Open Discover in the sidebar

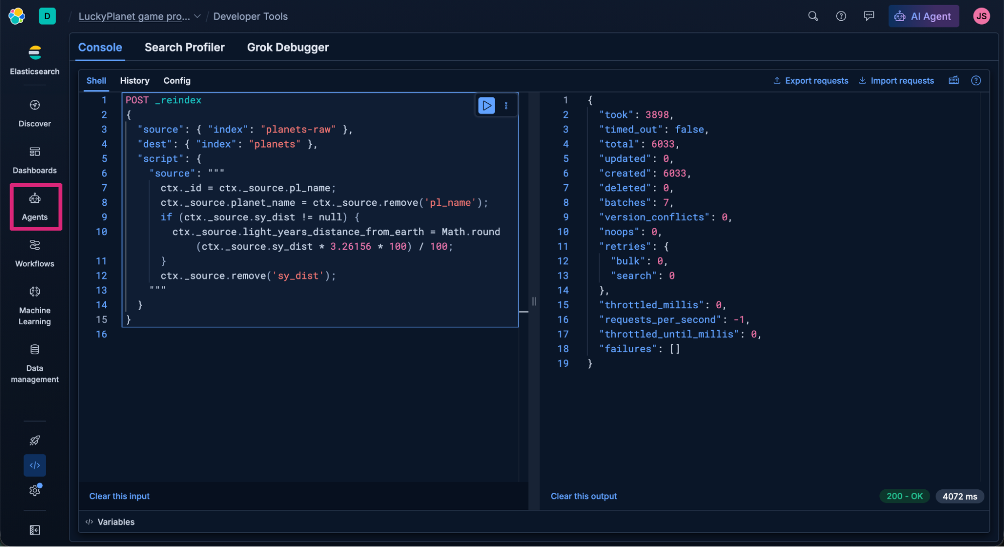pos(35,113)
